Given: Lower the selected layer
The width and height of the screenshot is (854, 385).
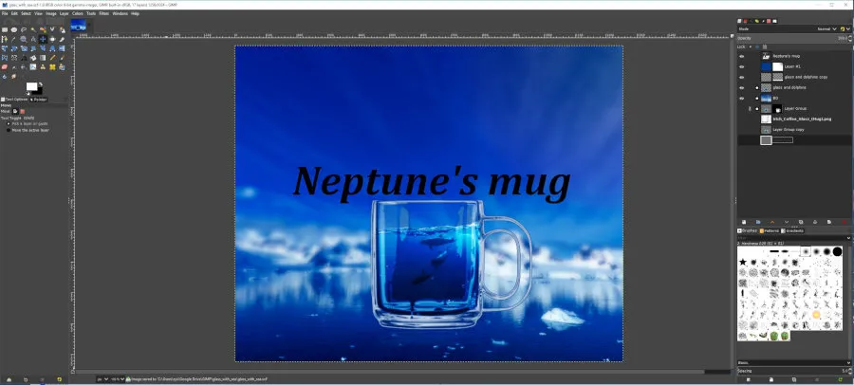Looking at the screenshot, I should (787, 222).
